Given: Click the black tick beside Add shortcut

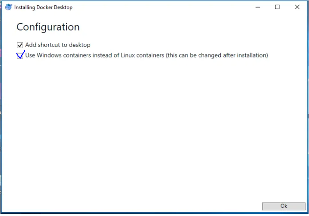Looking at the screenshot, I should coord(20,45).
